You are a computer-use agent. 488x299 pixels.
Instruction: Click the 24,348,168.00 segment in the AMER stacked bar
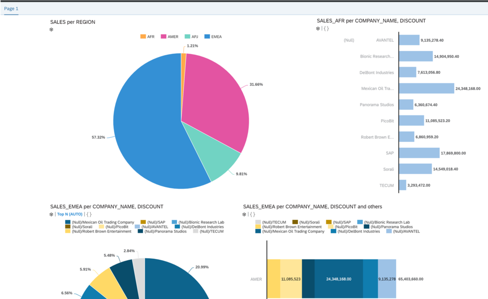pos(339,279)
